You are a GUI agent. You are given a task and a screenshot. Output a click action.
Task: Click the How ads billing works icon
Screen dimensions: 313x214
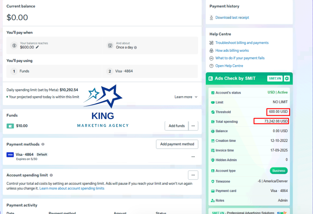(x=211, y=51)
